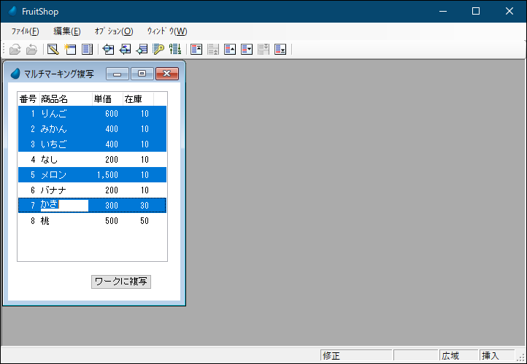
Task: Select the 桃 row in the list
Action: click(92, 220)
